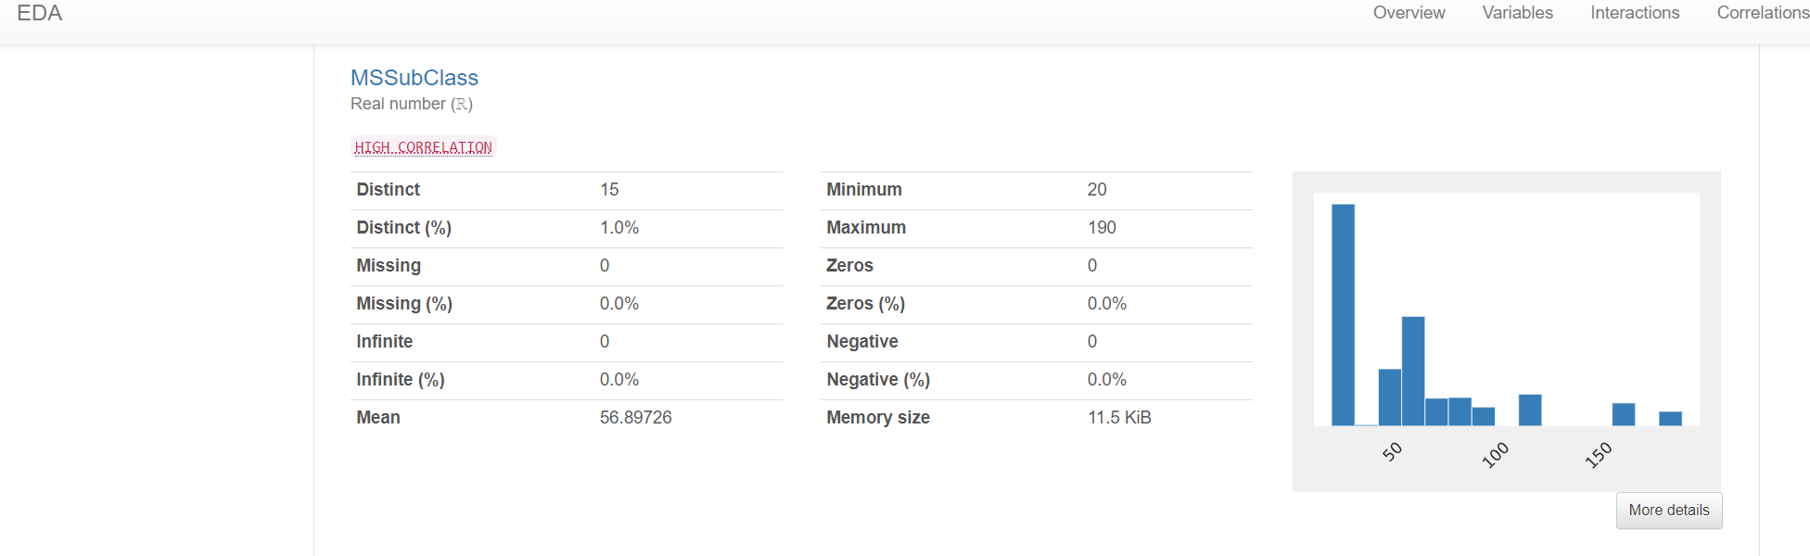Click the Negative (%) row label

click(x=877, y=380)
